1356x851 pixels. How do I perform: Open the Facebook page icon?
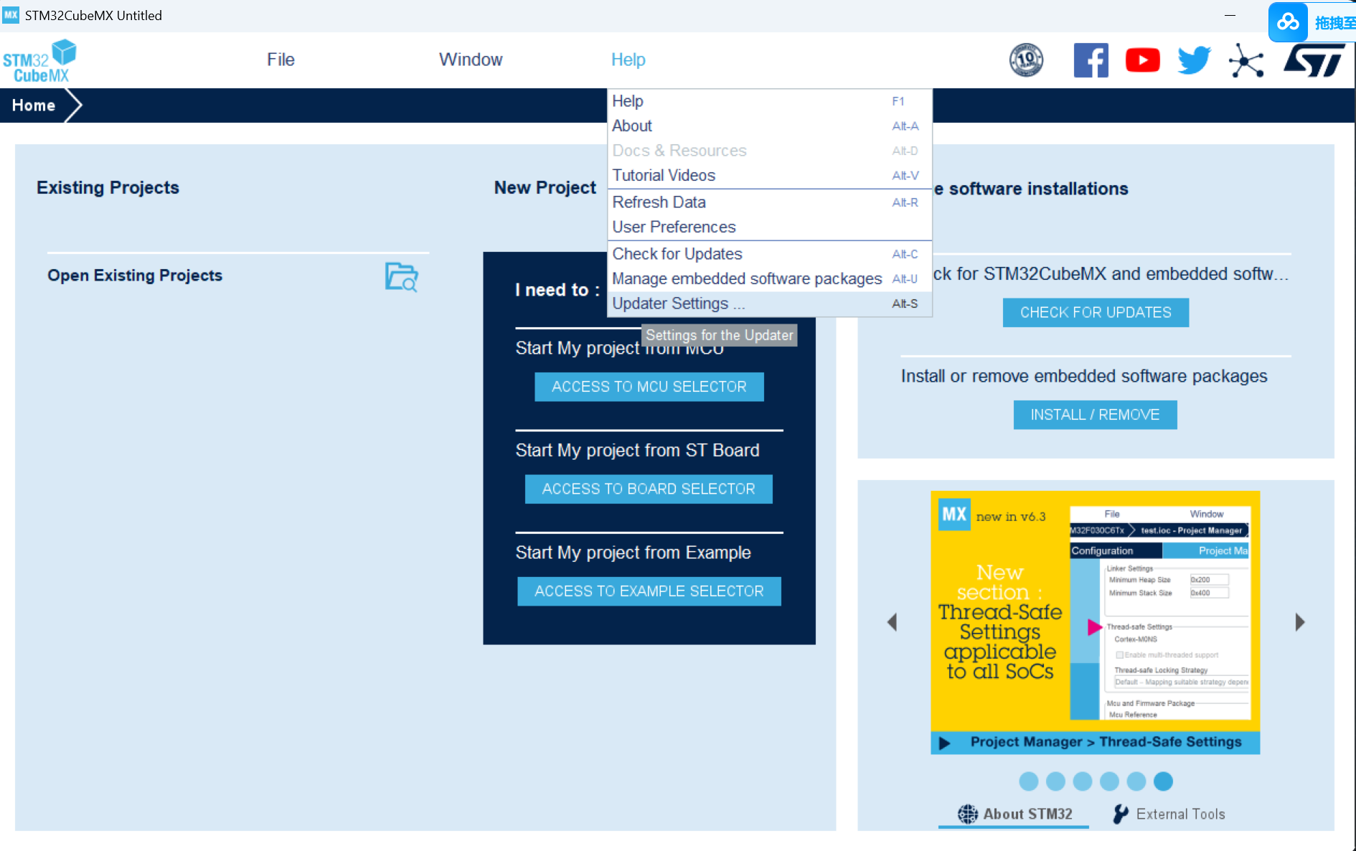1091,60
